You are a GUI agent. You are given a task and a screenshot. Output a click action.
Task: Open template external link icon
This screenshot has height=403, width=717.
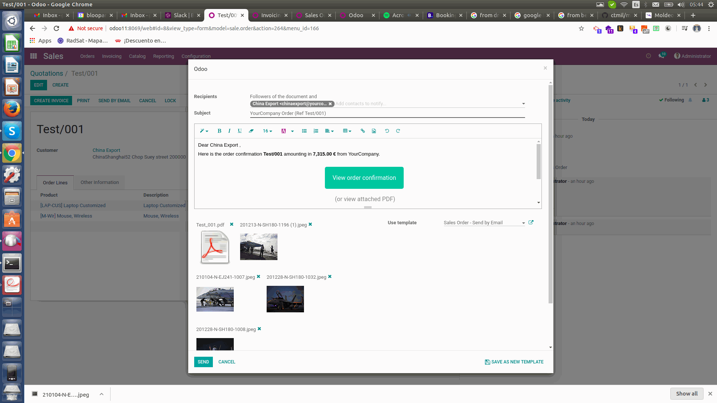pyautogui.click(x=531, y=222)
